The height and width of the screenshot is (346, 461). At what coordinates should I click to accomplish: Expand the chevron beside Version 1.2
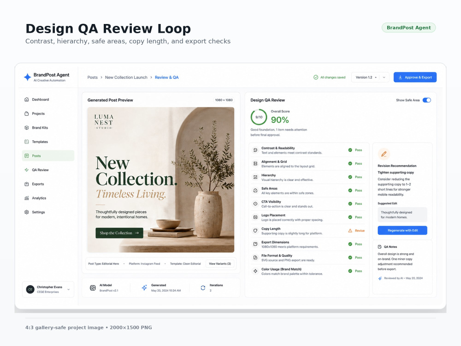coord(384,78)
